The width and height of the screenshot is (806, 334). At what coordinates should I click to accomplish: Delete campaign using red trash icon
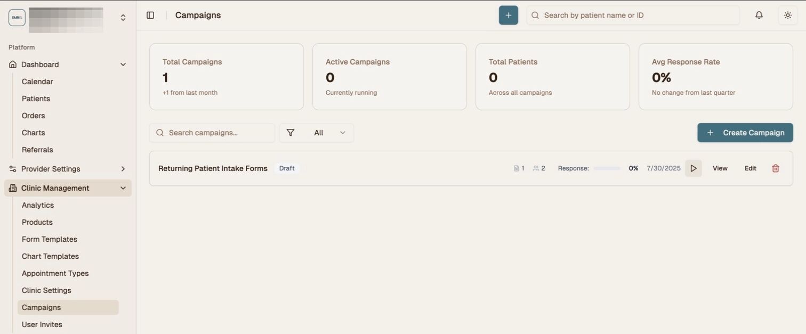775,168
